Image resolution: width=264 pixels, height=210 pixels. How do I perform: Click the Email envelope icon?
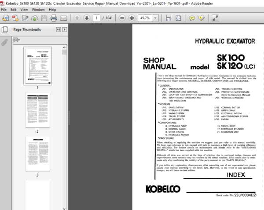64,18
